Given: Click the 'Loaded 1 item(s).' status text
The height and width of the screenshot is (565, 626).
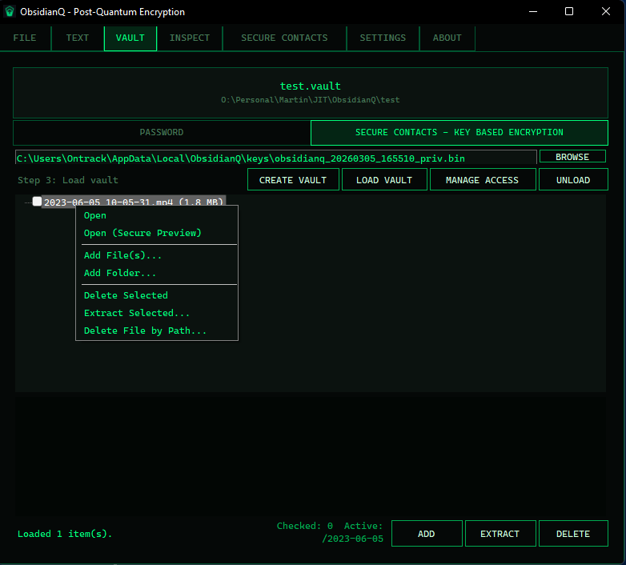Looking at the screenshot, I should [65, 534].
